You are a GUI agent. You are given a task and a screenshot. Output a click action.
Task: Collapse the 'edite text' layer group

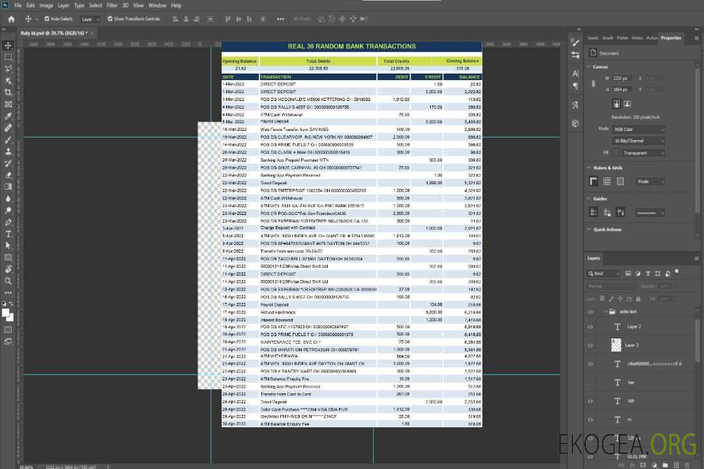(605, 311)
